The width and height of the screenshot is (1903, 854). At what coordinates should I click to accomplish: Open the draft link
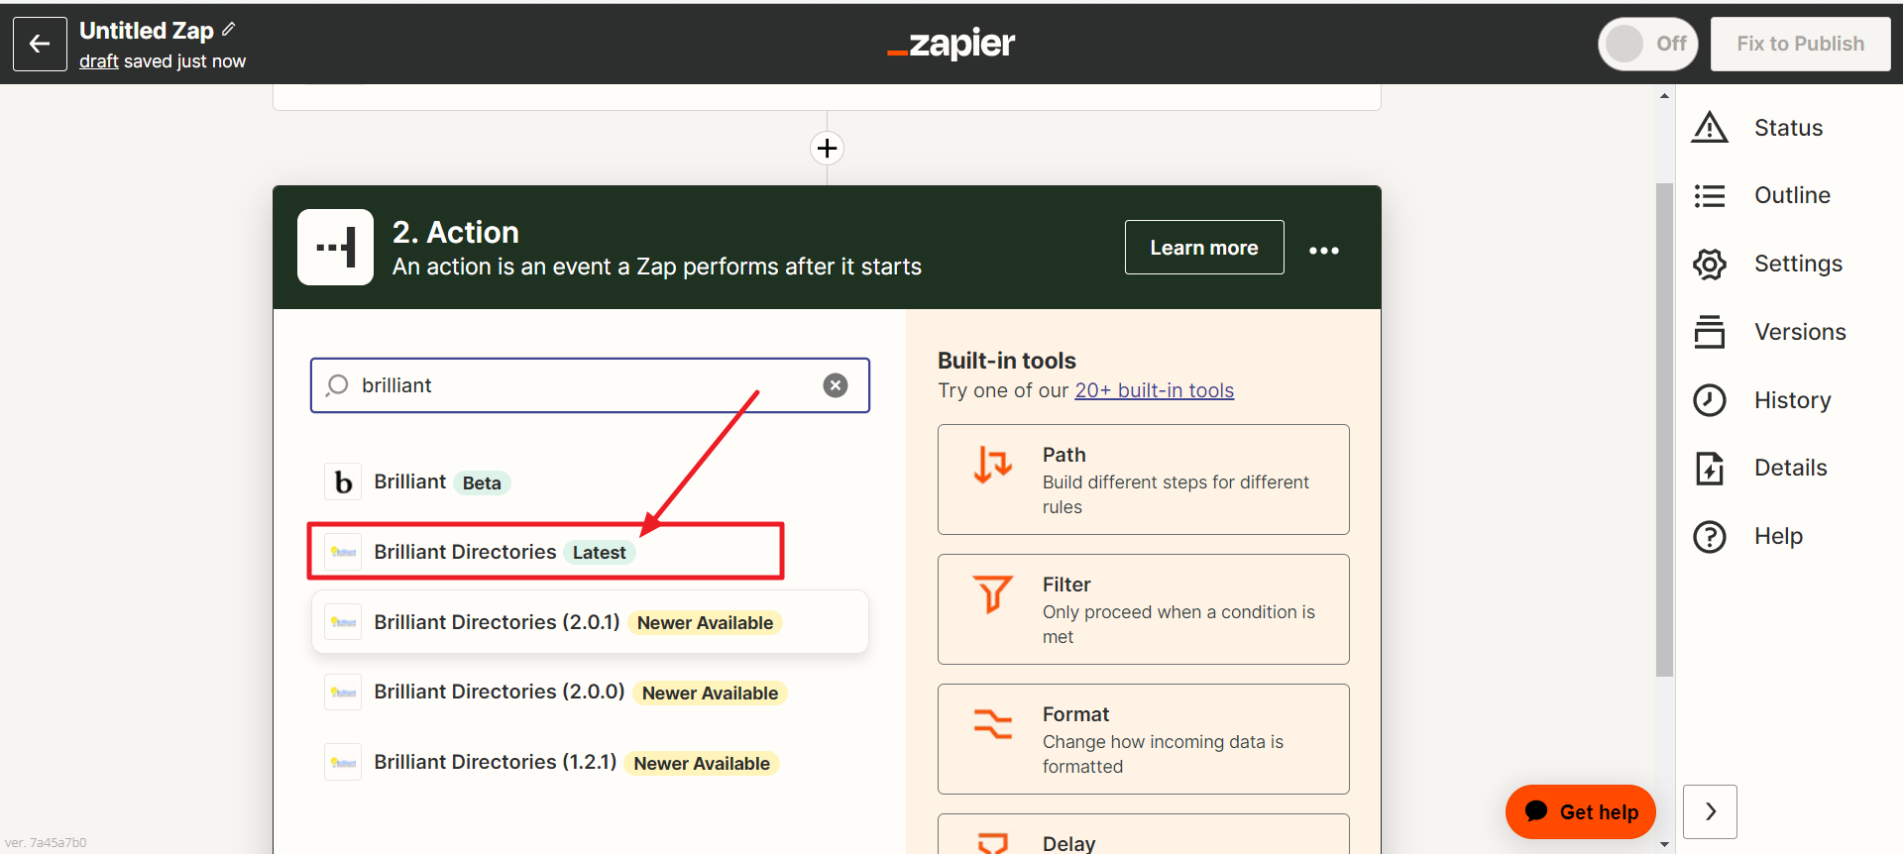point(99,61)
